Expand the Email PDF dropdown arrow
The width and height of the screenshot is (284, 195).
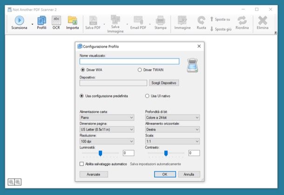pos(150,24)
